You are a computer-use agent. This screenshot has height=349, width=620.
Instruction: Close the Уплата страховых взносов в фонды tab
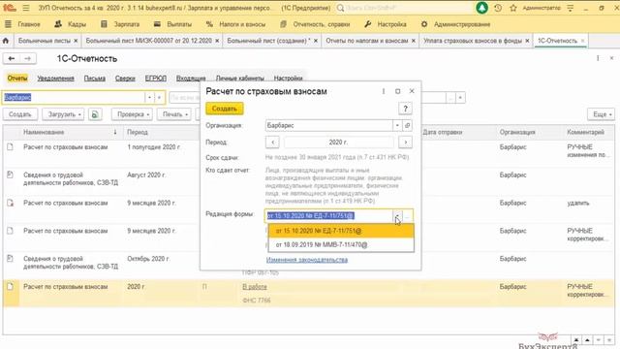[527, 41]
